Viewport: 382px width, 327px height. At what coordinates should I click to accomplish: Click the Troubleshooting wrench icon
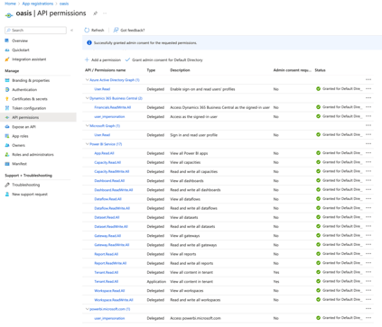point(7,185)
